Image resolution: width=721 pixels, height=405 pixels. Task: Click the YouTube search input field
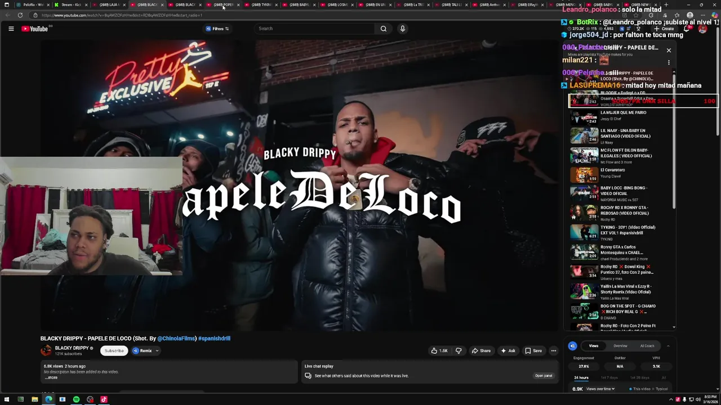(314, 29)
